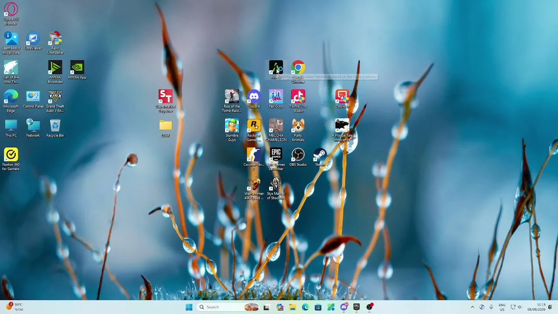Open the Opera GX Browser shortcut

(x=11, y=14)
